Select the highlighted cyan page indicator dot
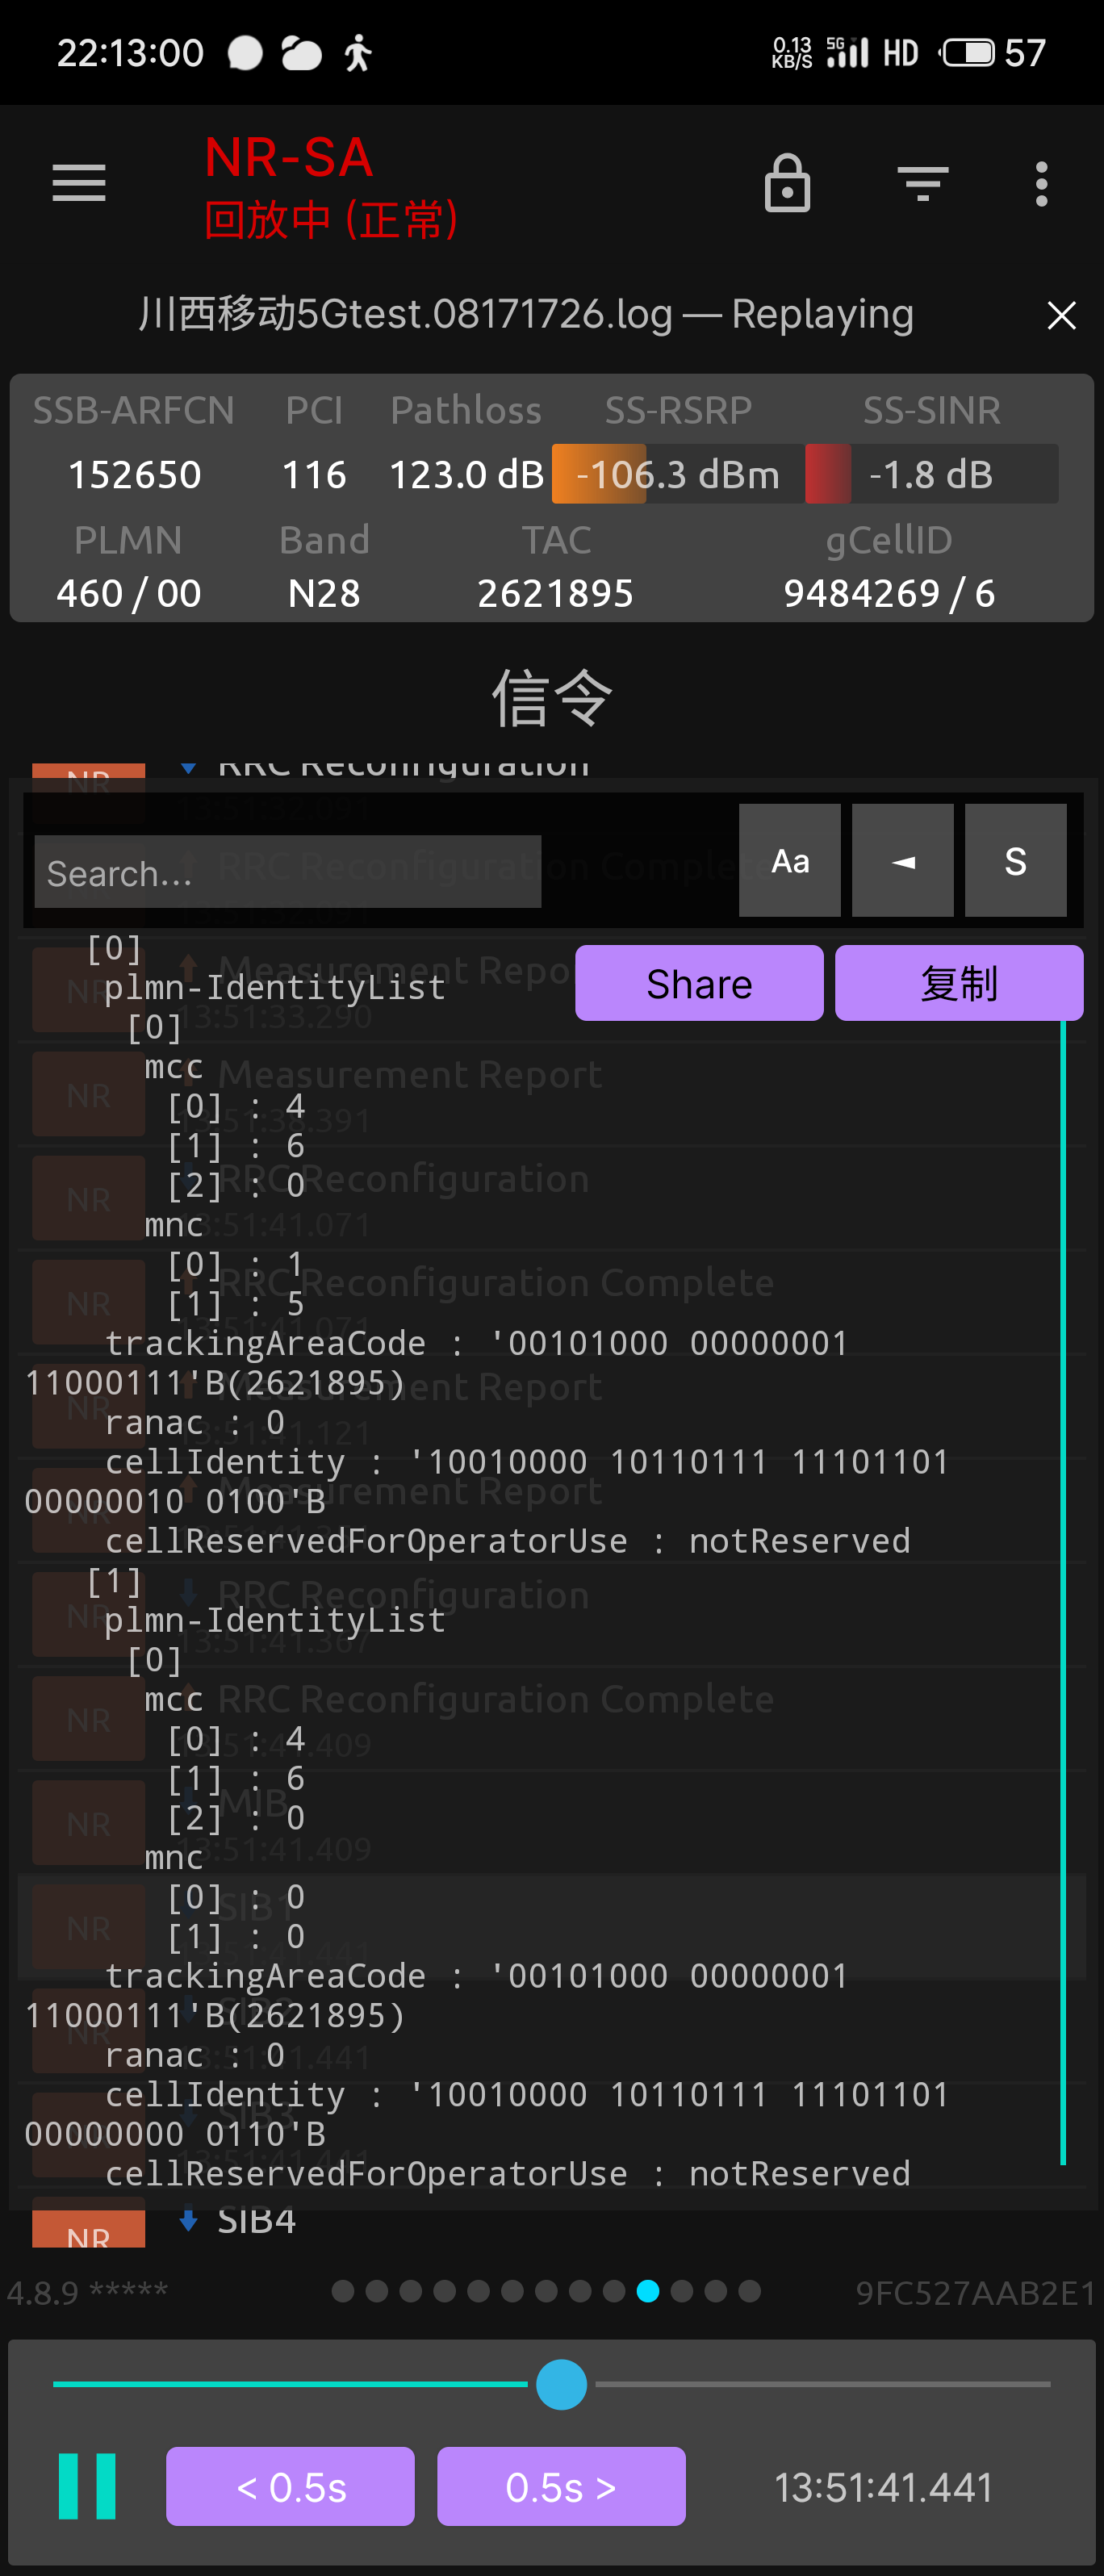The height and width of the screenshot is (2576, 1104). tap(648, 2291)
